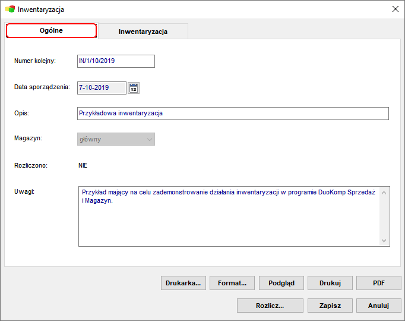Screen dimensions: 405x321
Task: Click the Drukuj button
Action: pyautogui.click(x=330, y=283)
